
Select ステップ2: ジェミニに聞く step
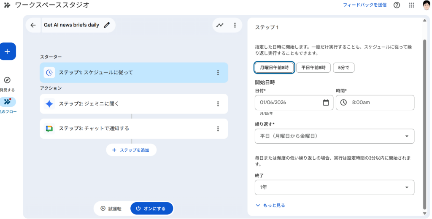tap(127, 104)
